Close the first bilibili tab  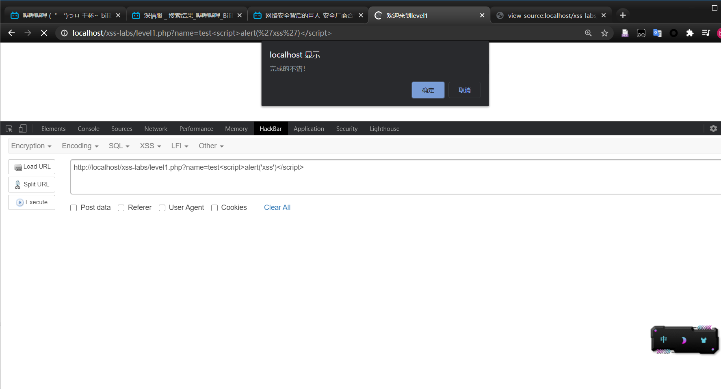(118, 15)
